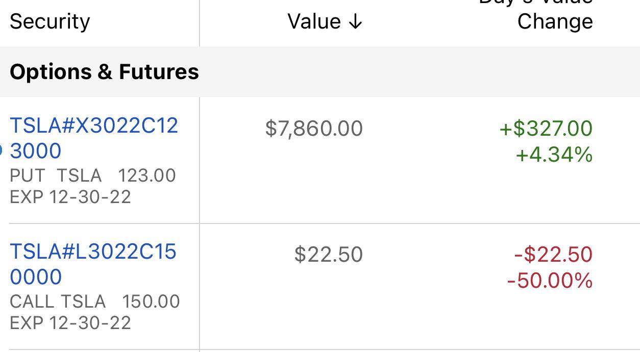Click the put option's EXP 12-30-22 date
This screenshot has width=640, height=352.
(70, 197)
